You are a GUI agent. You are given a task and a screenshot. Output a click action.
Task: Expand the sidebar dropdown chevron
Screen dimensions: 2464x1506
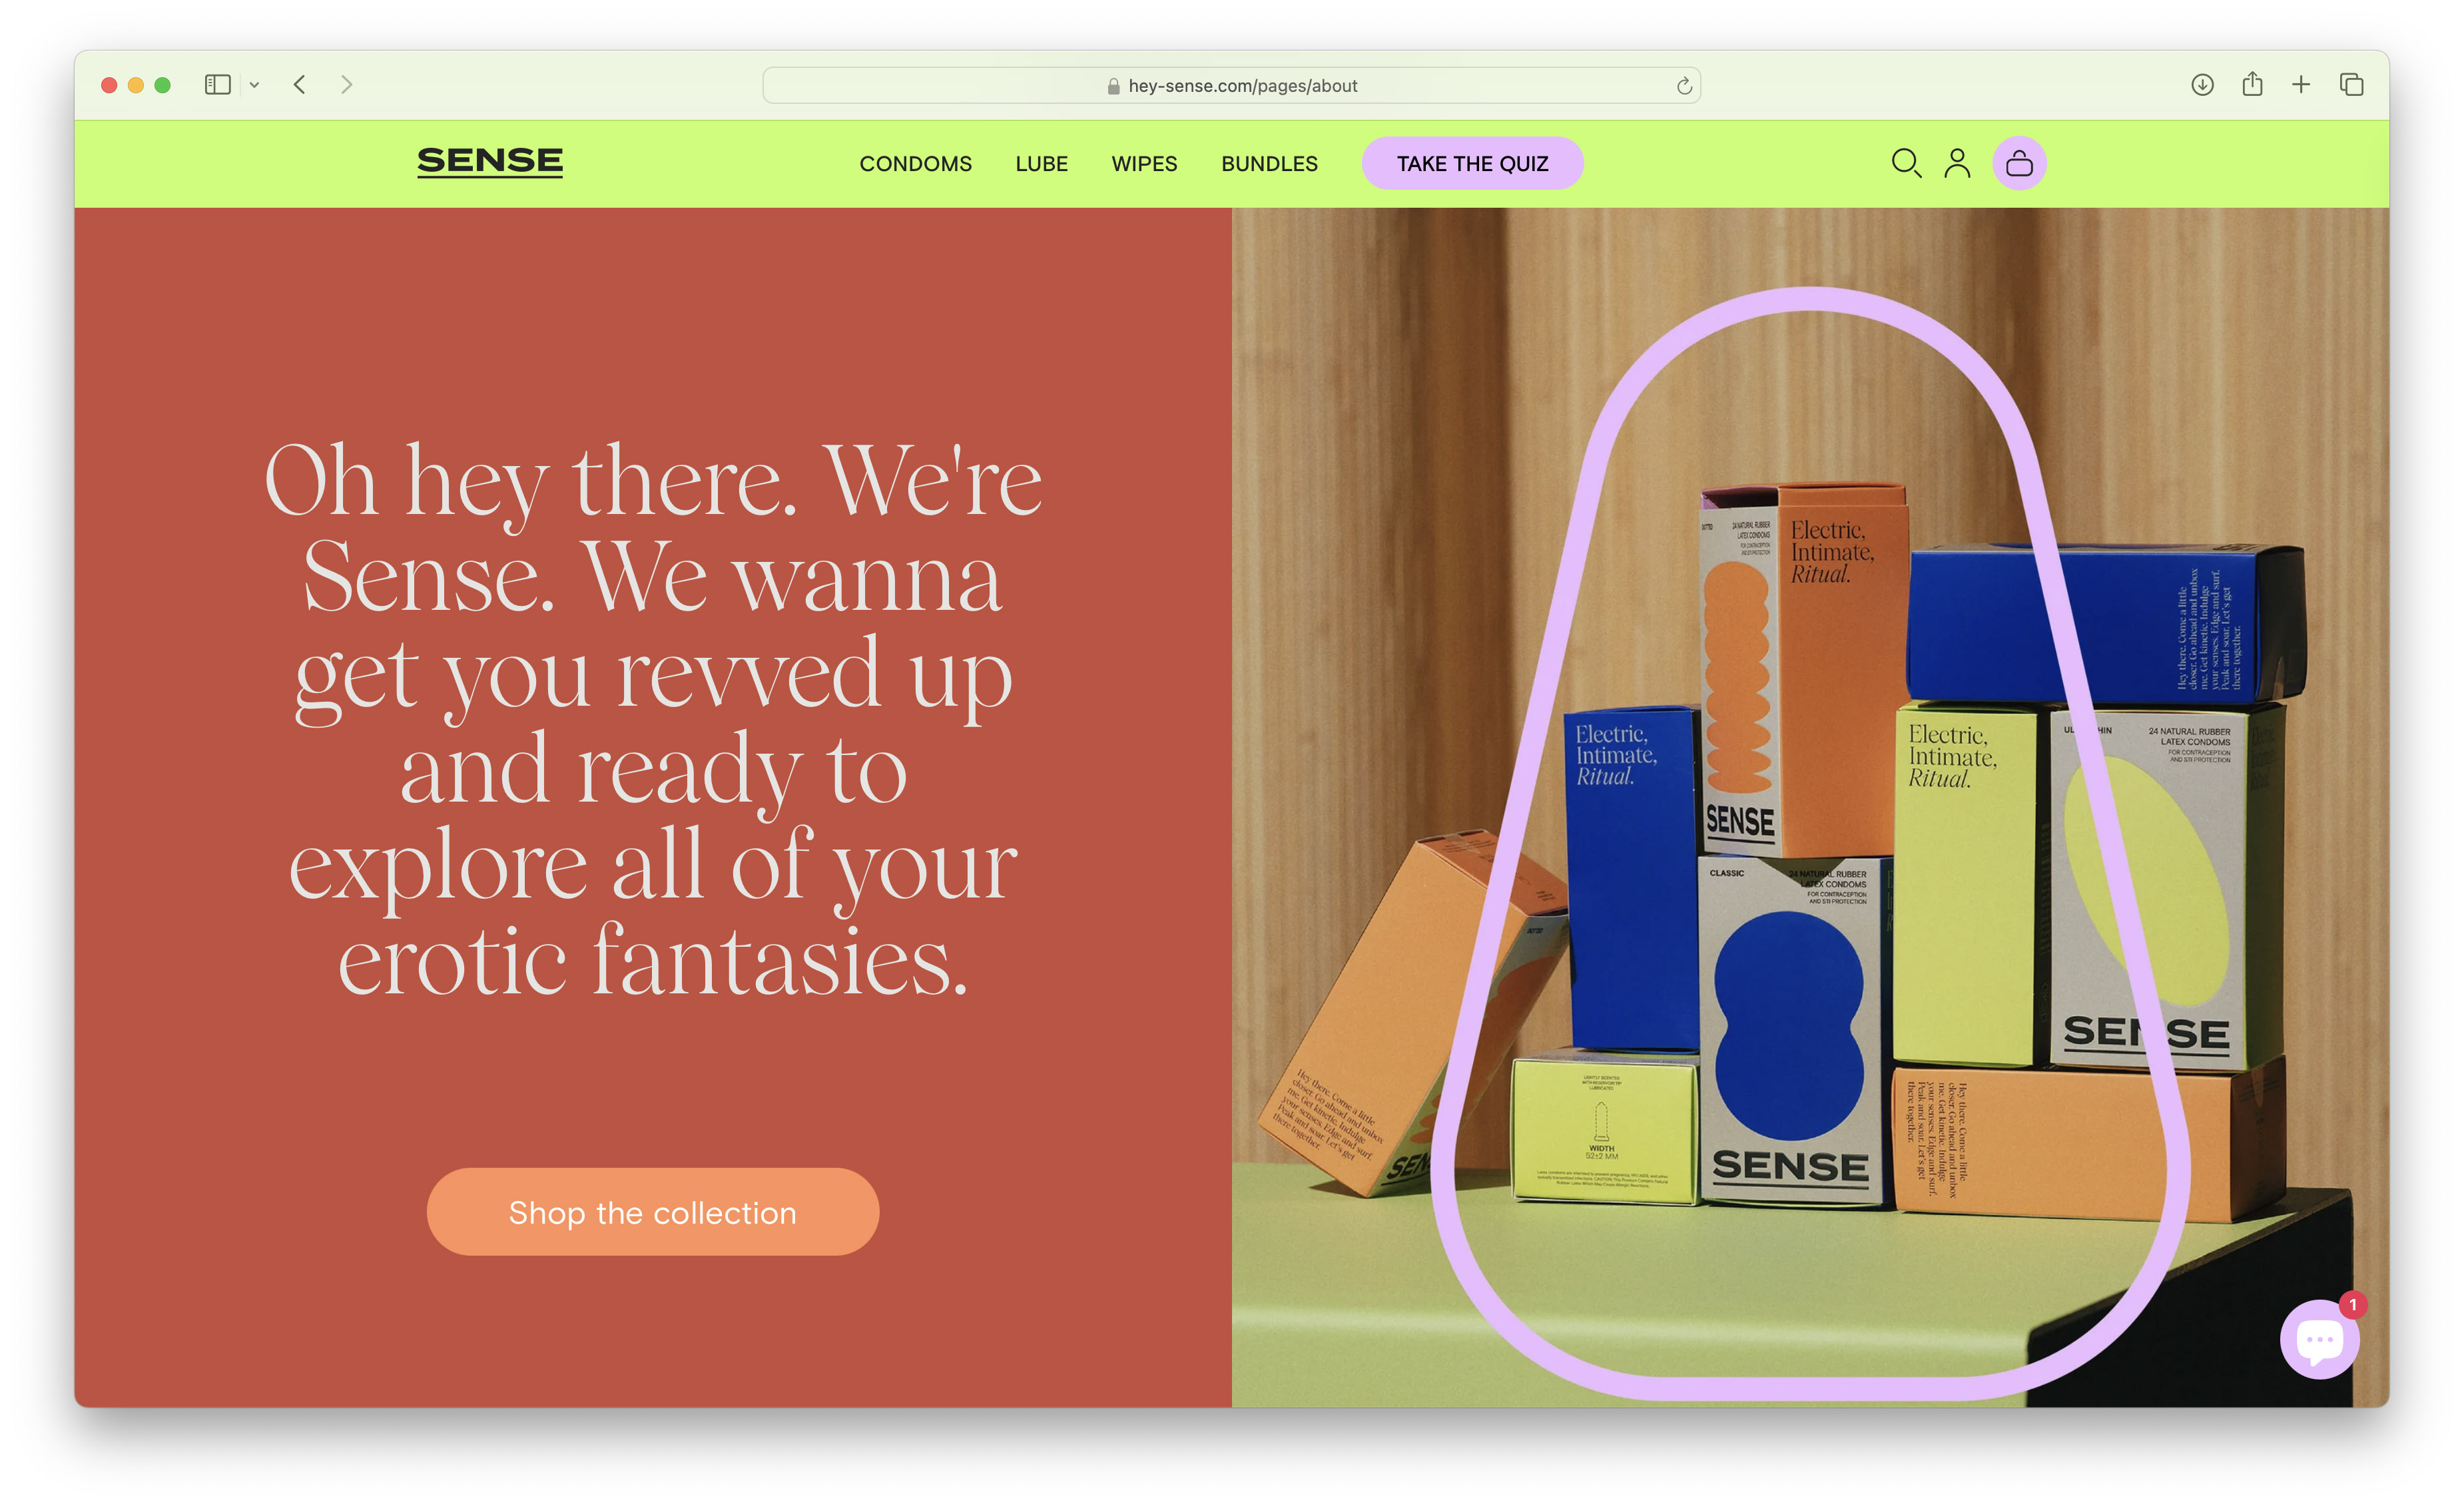pos(255,85)
